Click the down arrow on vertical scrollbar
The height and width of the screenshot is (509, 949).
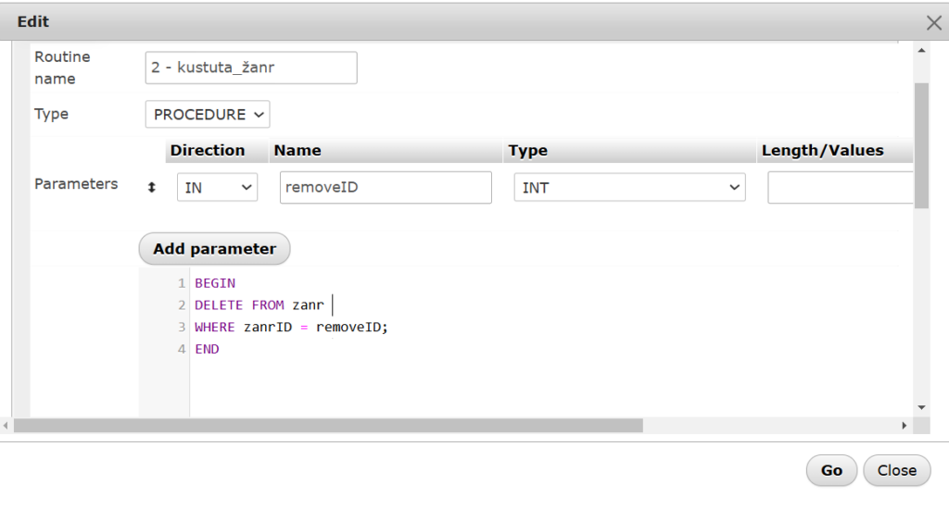pos(921,406)
